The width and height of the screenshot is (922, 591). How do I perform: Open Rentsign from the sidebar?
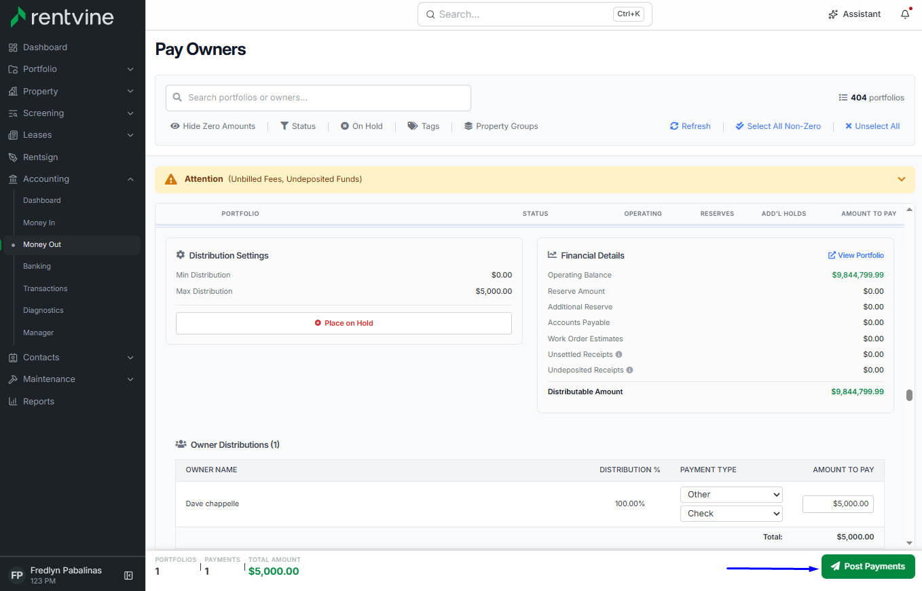(x=41, y=157)
